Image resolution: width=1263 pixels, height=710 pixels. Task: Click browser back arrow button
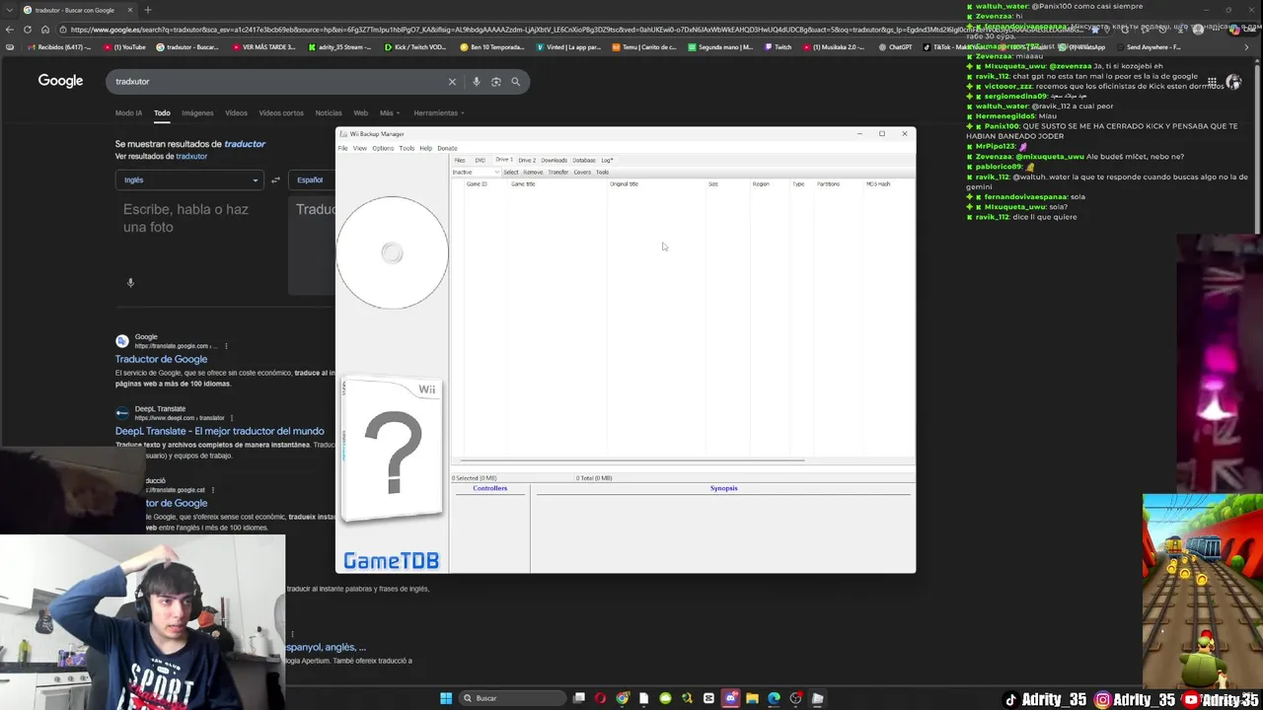(10, 29)
